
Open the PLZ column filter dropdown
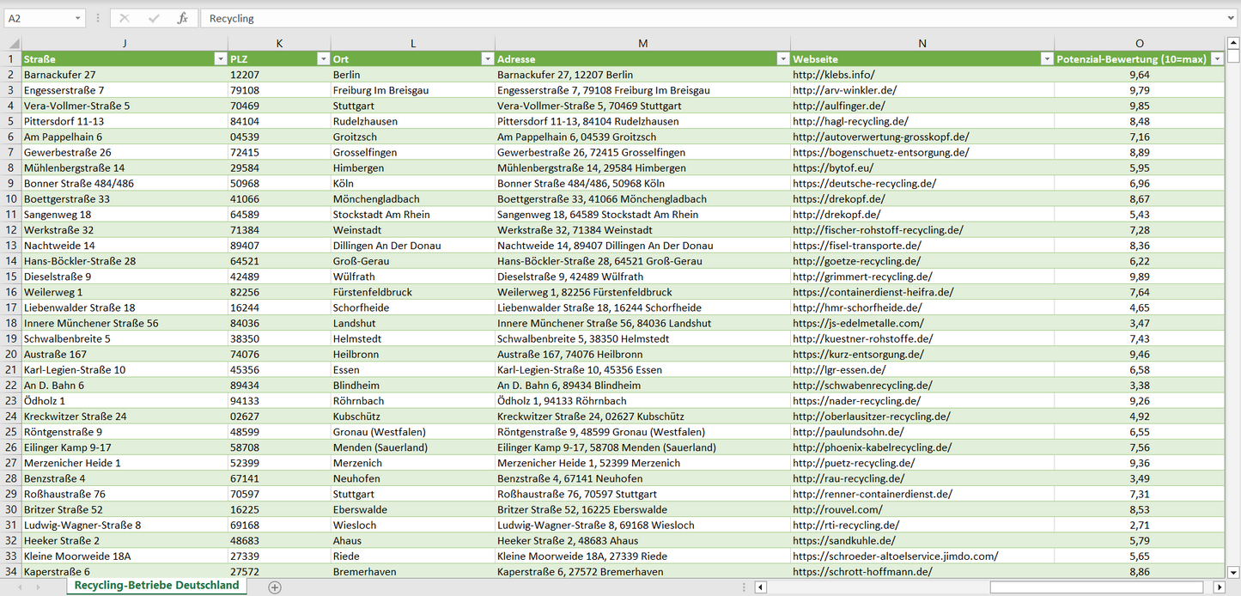tap(323, 59)
